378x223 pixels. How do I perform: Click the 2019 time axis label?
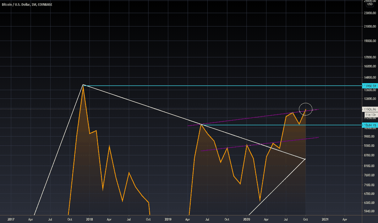click(x=168, y=219)
